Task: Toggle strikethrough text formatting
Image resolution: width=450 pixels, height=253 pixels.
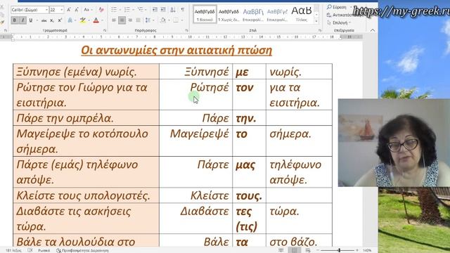Action: 44,20
